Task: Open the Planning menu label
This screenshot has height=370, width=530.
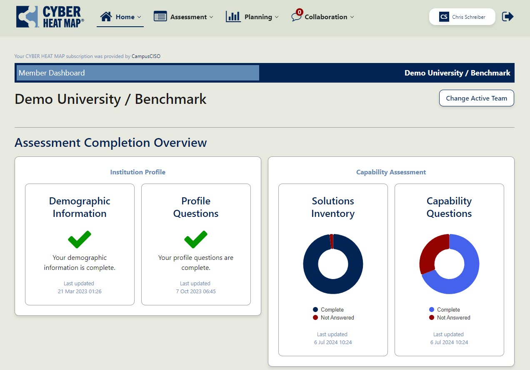Action: coord(258,17)
